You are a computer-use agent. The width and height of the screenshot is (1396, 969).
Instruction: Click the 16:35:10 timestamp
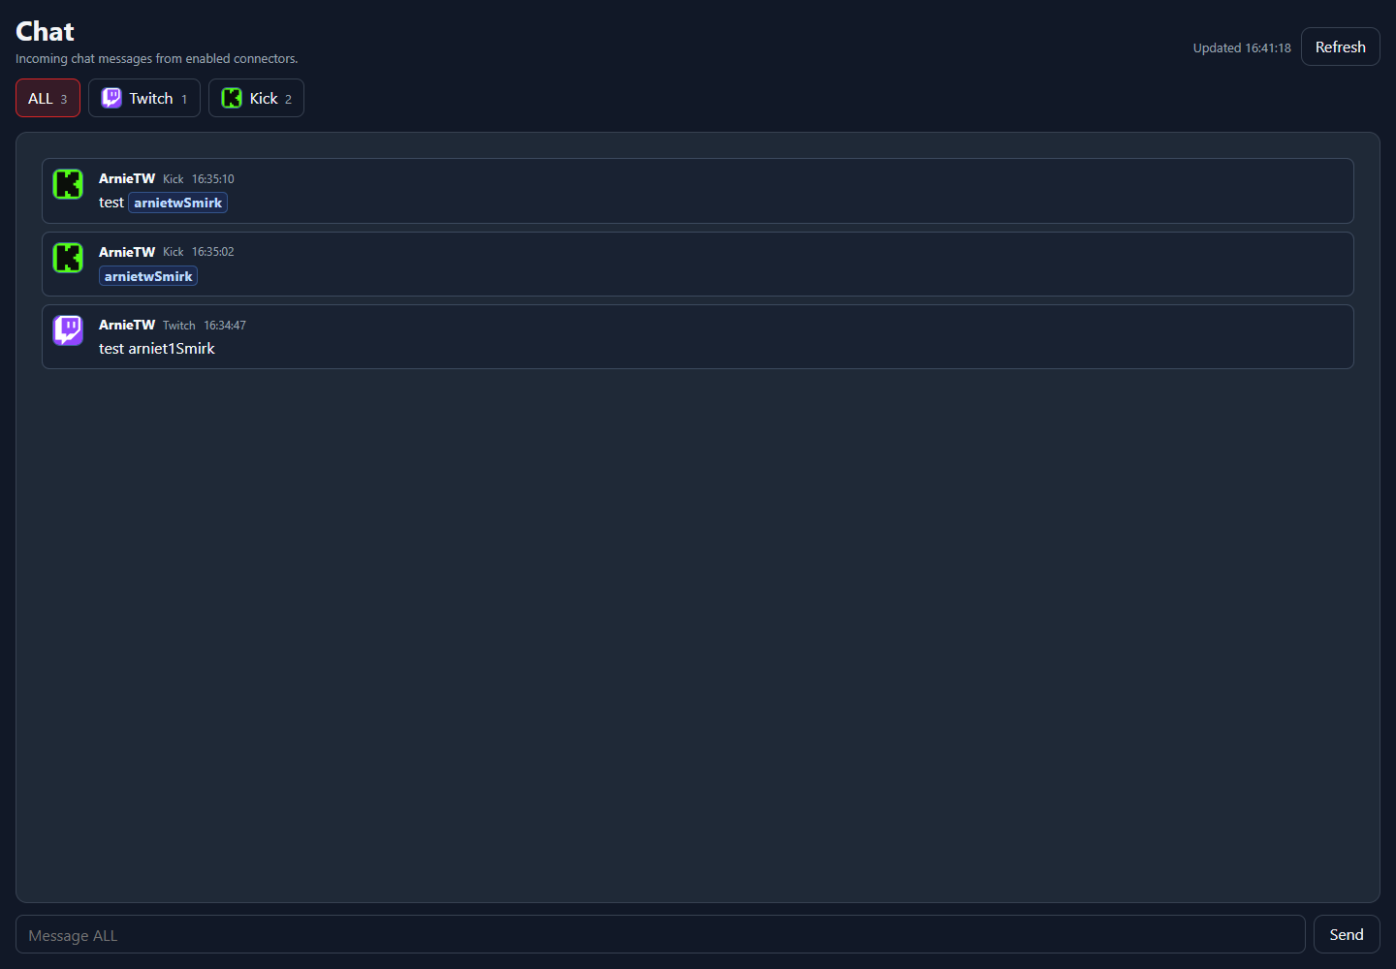point(213,179)
